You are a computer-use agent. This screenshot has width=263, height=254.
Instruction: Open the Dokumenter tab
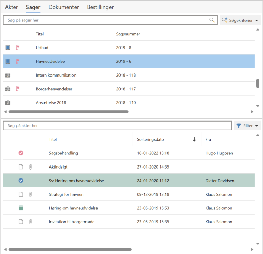tap(64, 7)
